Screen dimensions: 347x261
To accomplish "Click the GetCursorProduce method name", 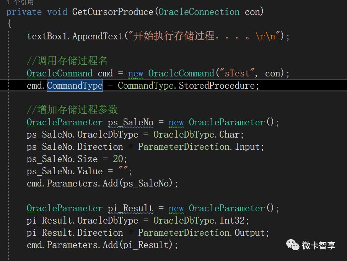I will point(112,12).
